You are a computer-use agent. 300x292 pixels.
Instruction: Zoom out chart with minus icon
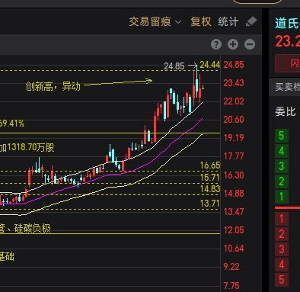tap(250, 44)
